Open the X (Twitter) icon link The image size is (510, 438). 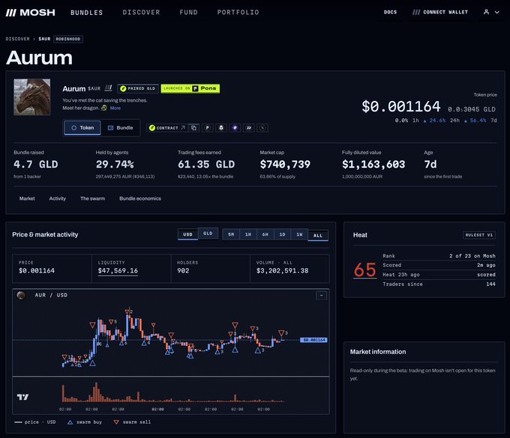click(x=262, y=128)
